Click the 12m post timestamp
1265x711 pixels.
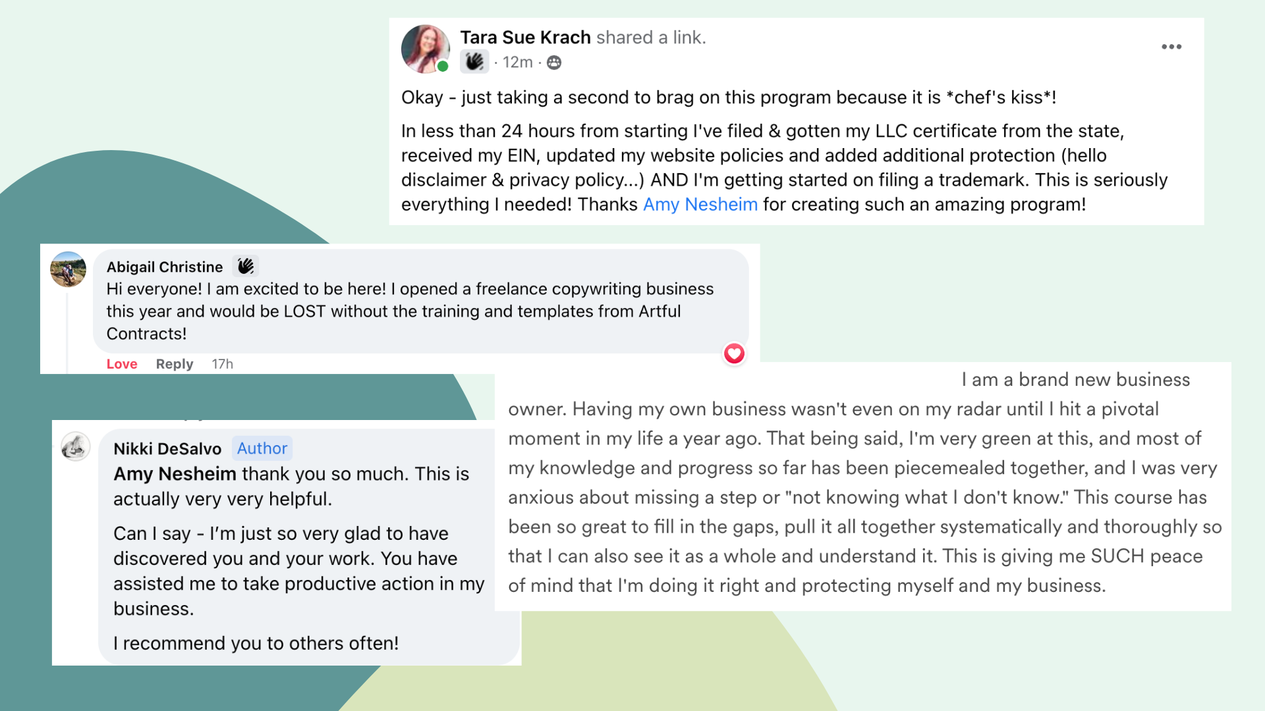(x=517, y=62)
